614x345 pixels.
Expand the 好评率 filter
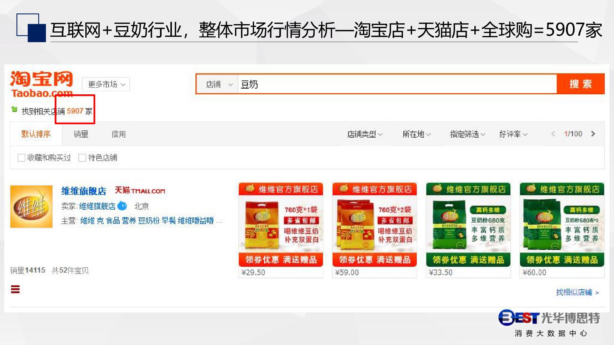(513, 134)
